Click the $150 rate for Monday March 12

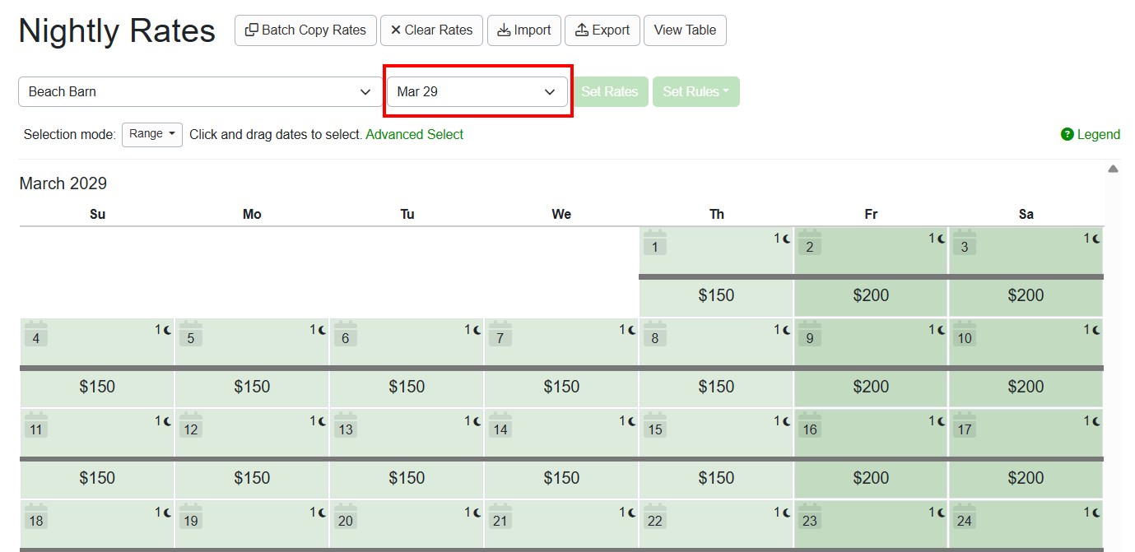[252, 478]
